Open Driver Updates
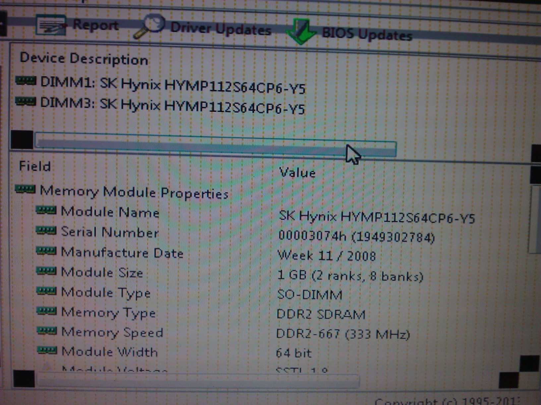The image size is (541, 405). (x=221, y=29)
